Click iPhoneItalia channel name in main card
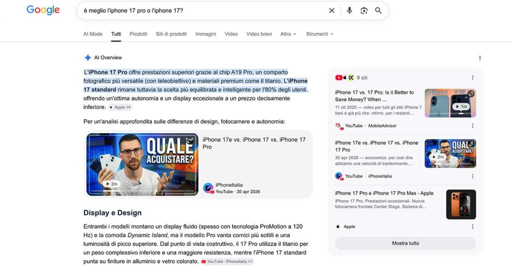Viewport: 512px width, 275px height. click(x=229, y=185)
